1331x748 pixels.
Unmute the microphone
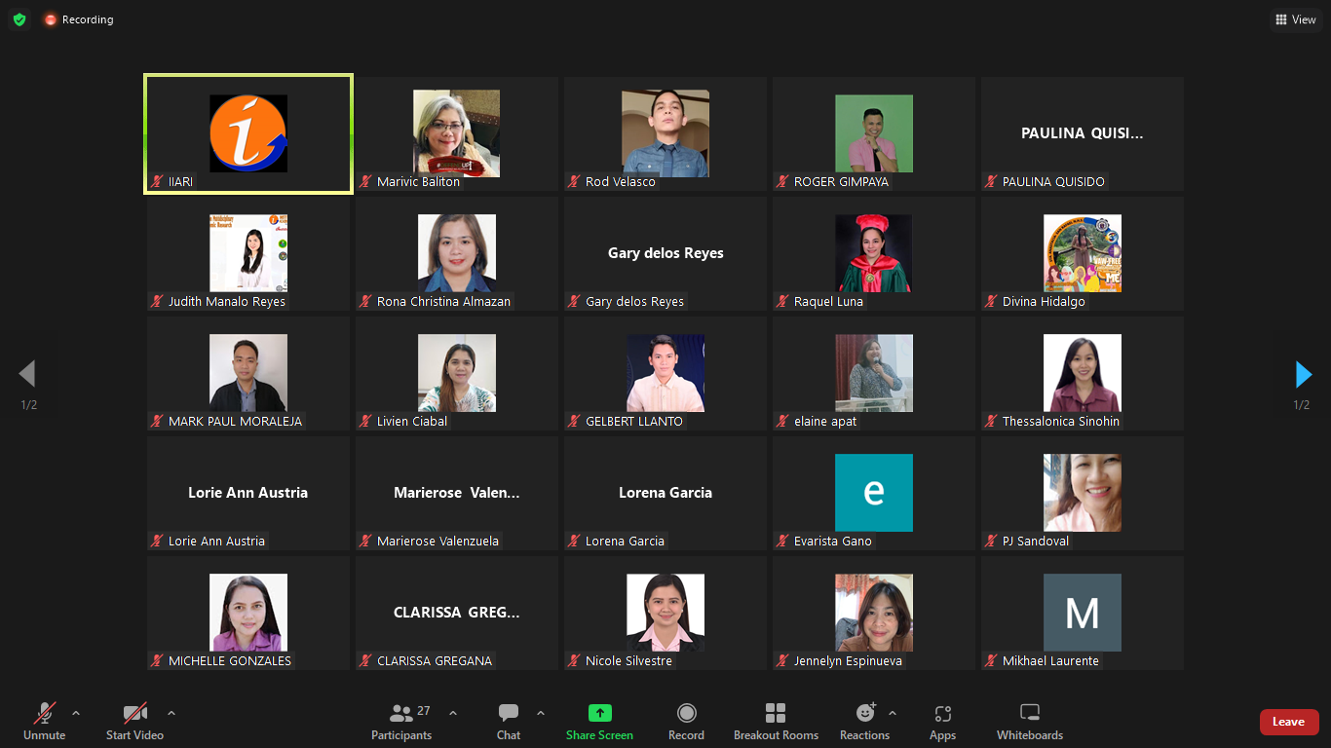point(45,714)
